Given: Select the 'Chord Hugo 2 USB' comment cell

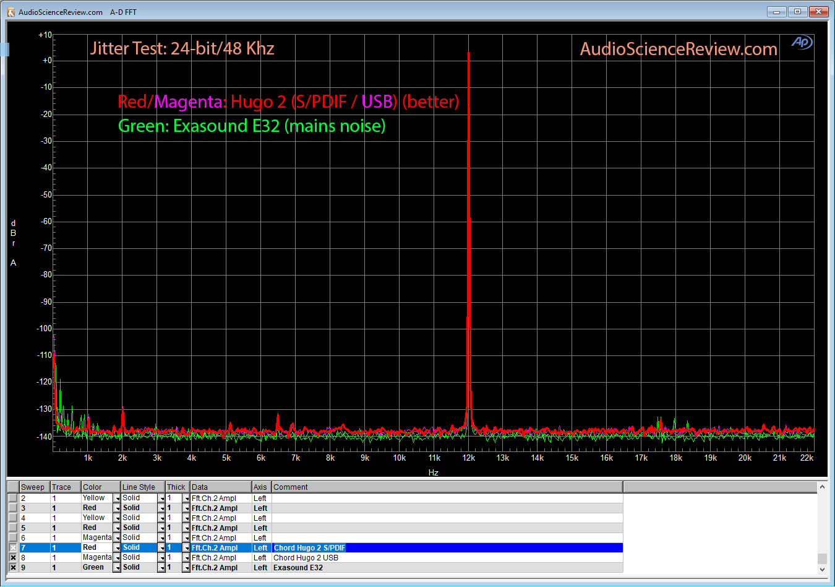Looking at the screenshot, I should pos(447,558).
